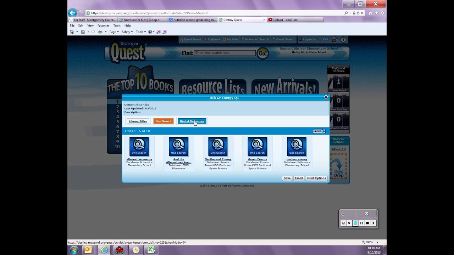Expand the Print dropdown arrow
The width and height of the screenshot is (454, 255).
pos(105,32)
